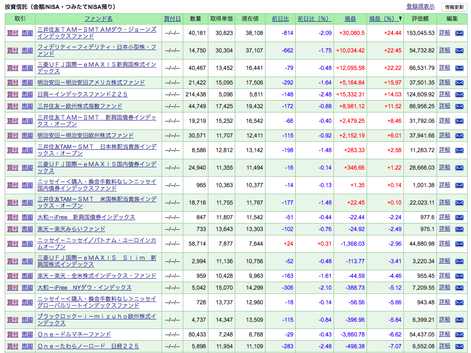Click mail icon in SMTAMダウ・ジョーンズ row
The width and height of the screenshot is (471, 353).
point(459,34)
